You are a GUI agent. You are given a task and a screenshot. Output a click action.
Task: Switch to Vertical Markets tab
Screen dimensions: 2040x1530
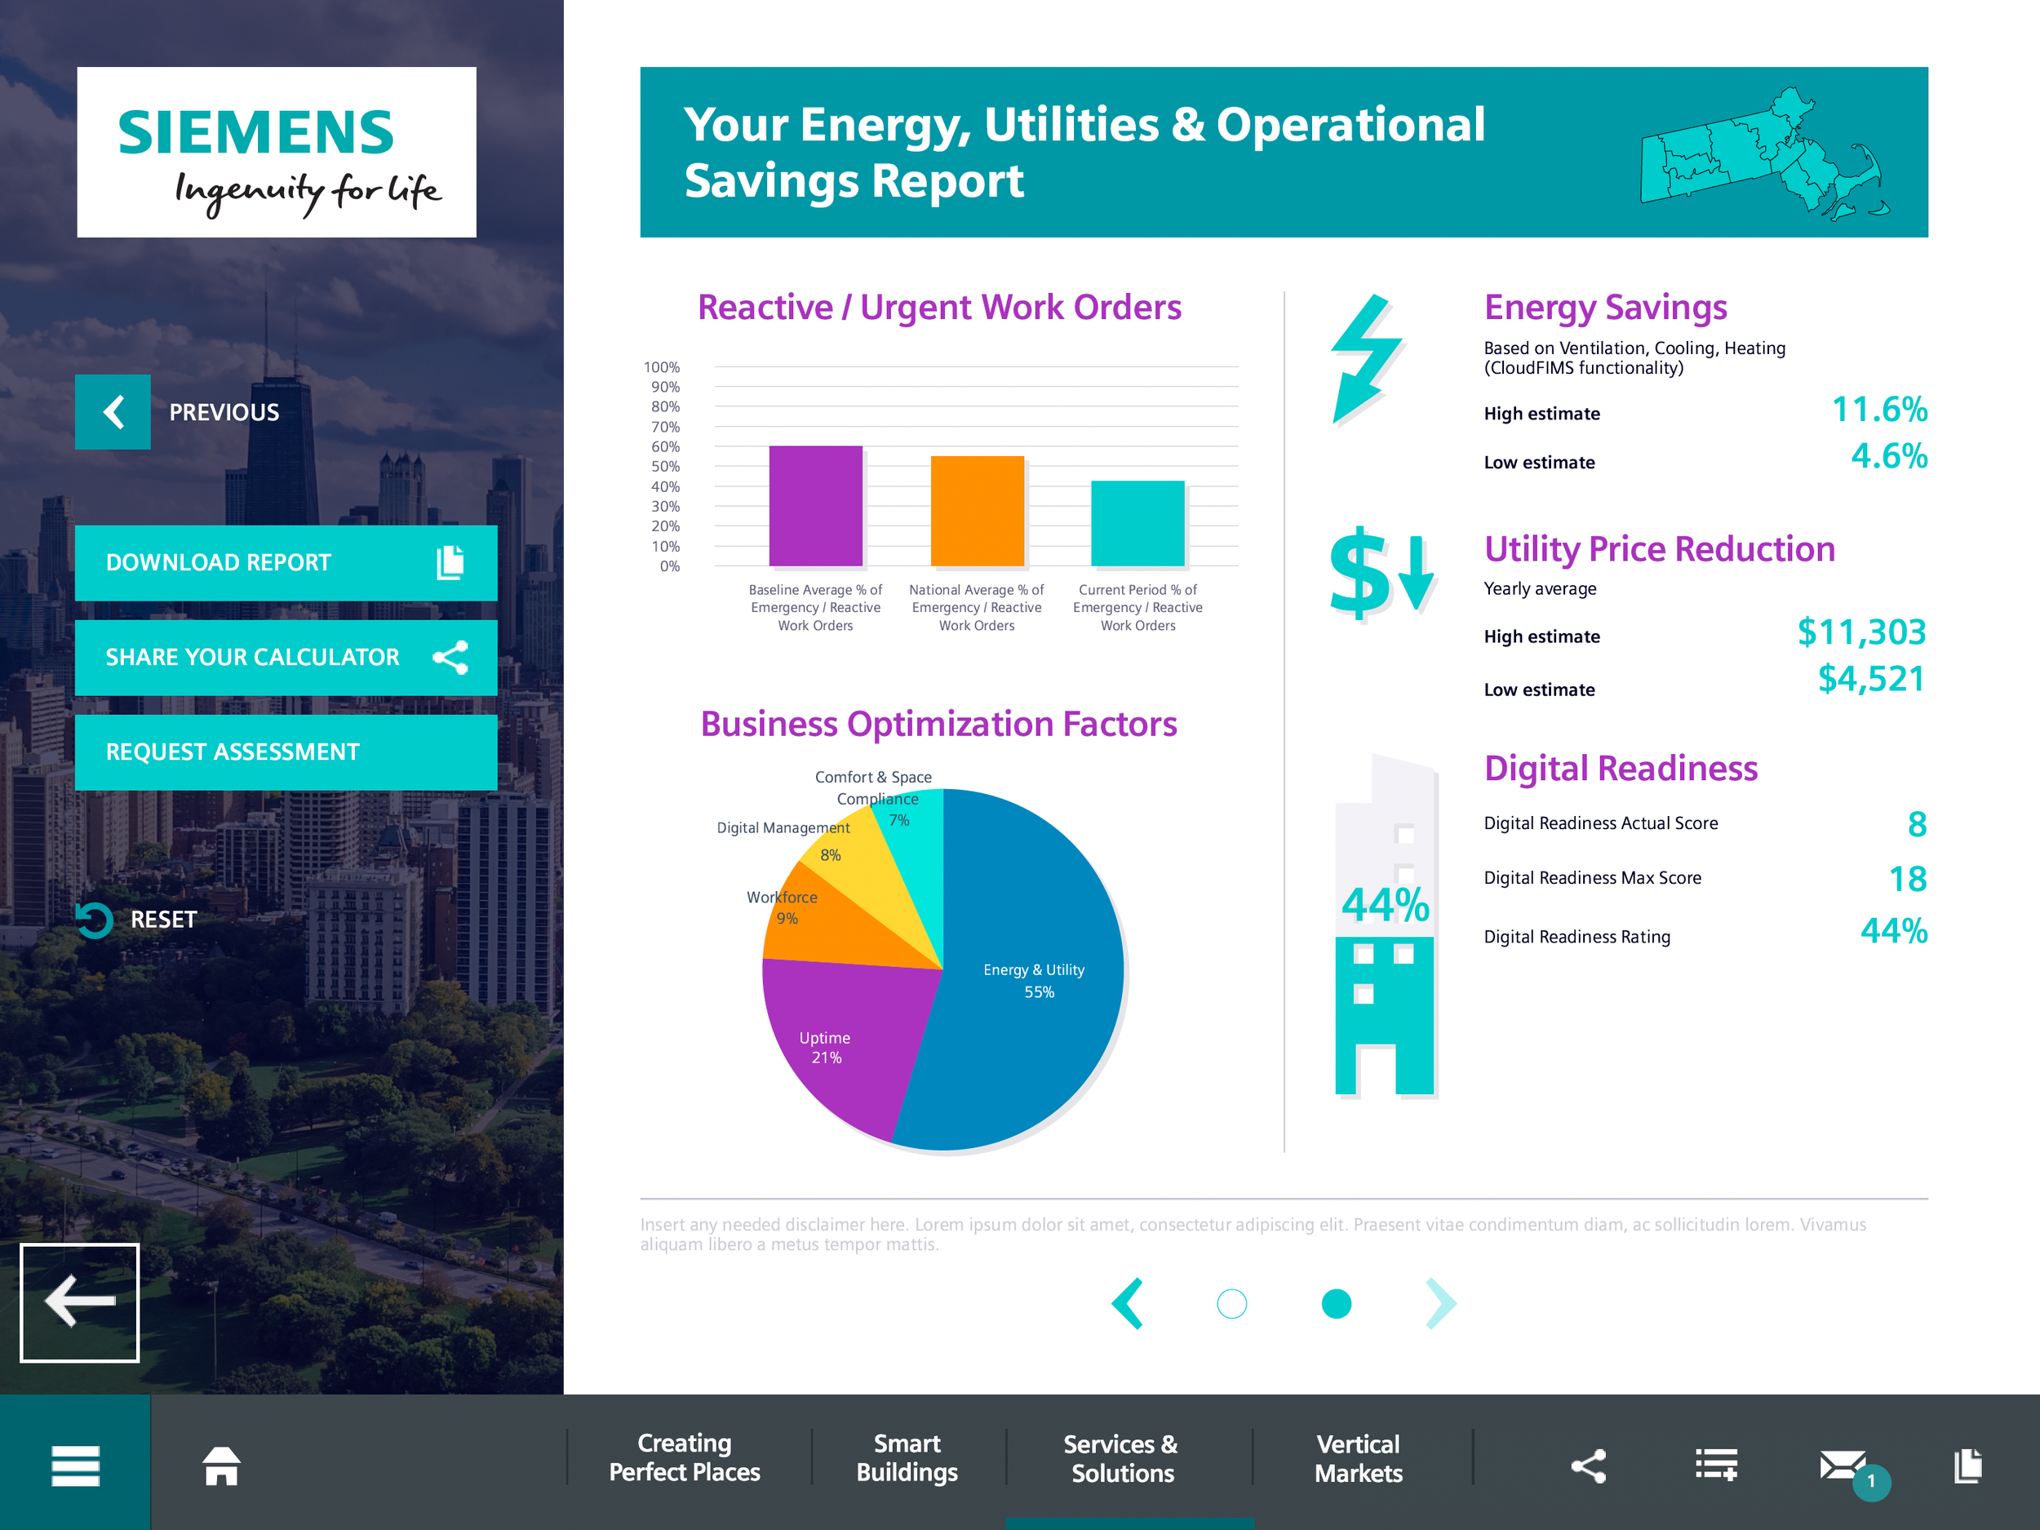coord(1358,1457)
